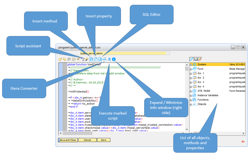
Task: Click the undo arrow icon
Action: pyautogui.click(x=60, y=59)
